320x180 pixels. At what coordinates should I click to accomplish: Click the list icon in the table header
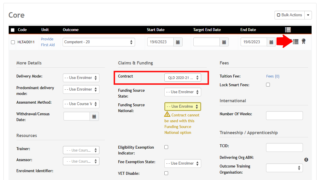288,30
